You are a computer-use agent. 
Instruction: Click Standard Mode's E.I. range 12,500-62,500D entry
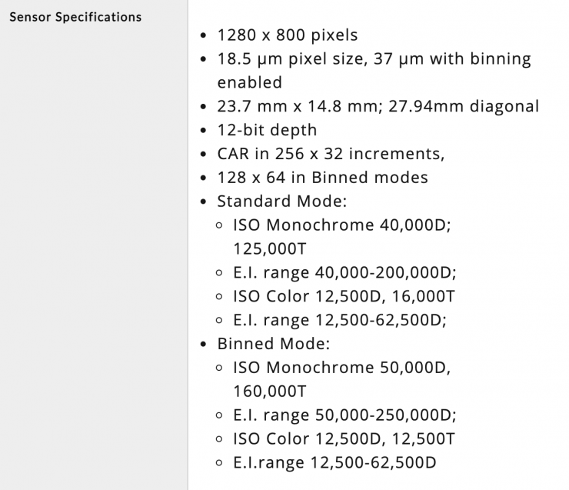tap(340, 320)
